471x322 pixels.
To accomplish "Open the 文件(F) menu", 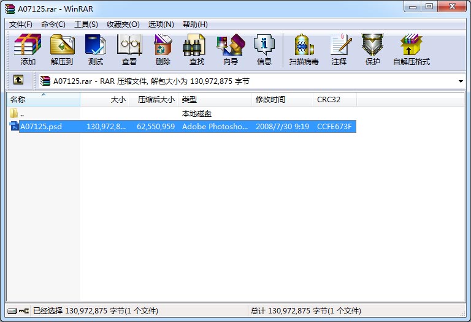I will [x=20, y=24].
